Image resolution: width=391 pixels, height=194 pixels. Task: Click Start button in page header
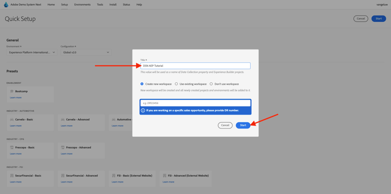coord(378,19)
